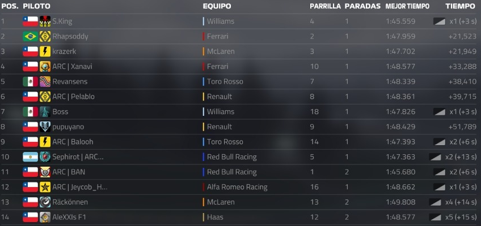Select the star avatar of ARC | Jeycob_H
This screenshot has width=481, height=226.
(45, 187)
